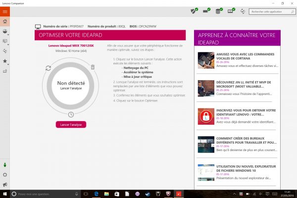Click the Lenovo Companion red taskbar icon
This screenshot has width=297, height=198.
pos(179,194)
